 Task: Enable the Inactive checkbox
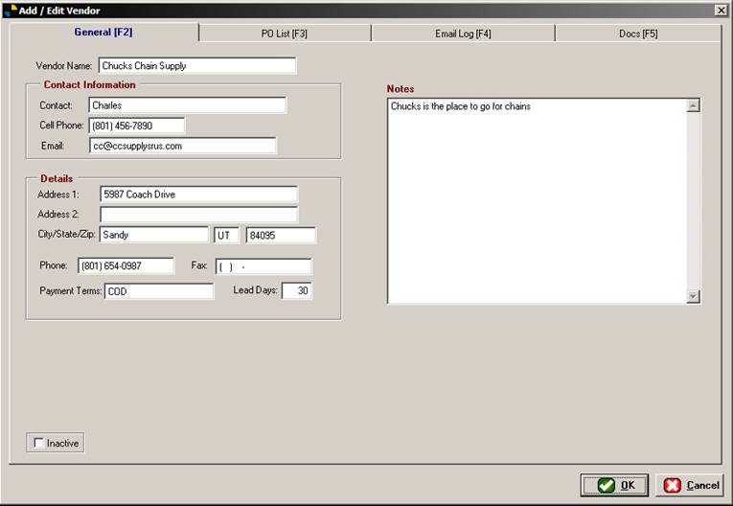tap(39, 443)
